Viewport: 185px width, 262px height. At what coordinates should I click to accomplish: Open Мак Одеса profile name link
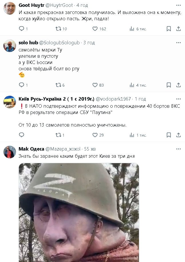tap(31, 149)
